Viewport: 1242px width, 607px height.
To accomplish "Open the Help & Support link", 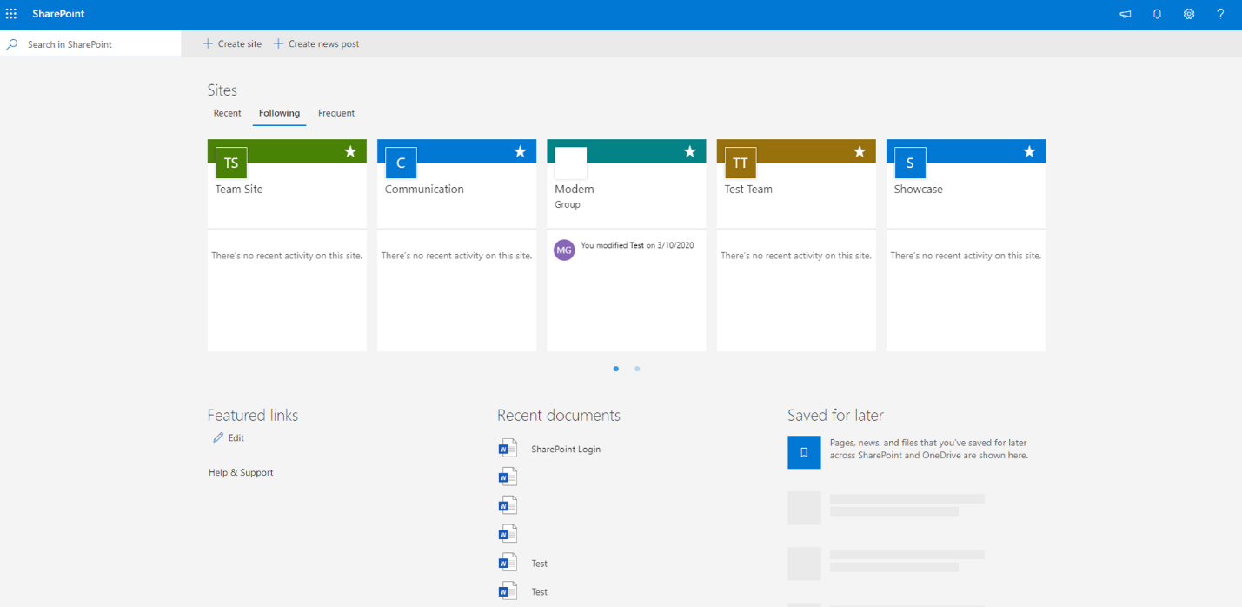I will (241, 472).
